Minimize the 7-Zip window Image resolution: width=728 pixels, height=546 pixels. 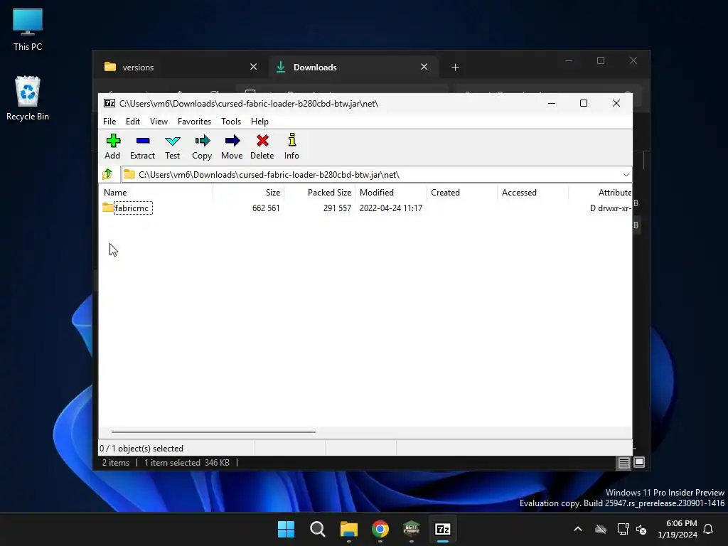coord(552,103)
